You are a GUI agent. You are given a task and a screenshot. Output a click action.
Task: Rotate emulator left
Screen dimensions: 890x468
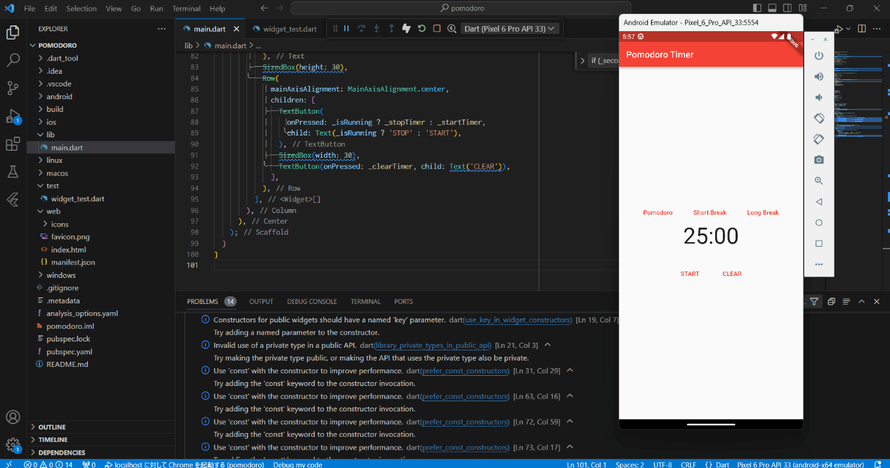819,118
